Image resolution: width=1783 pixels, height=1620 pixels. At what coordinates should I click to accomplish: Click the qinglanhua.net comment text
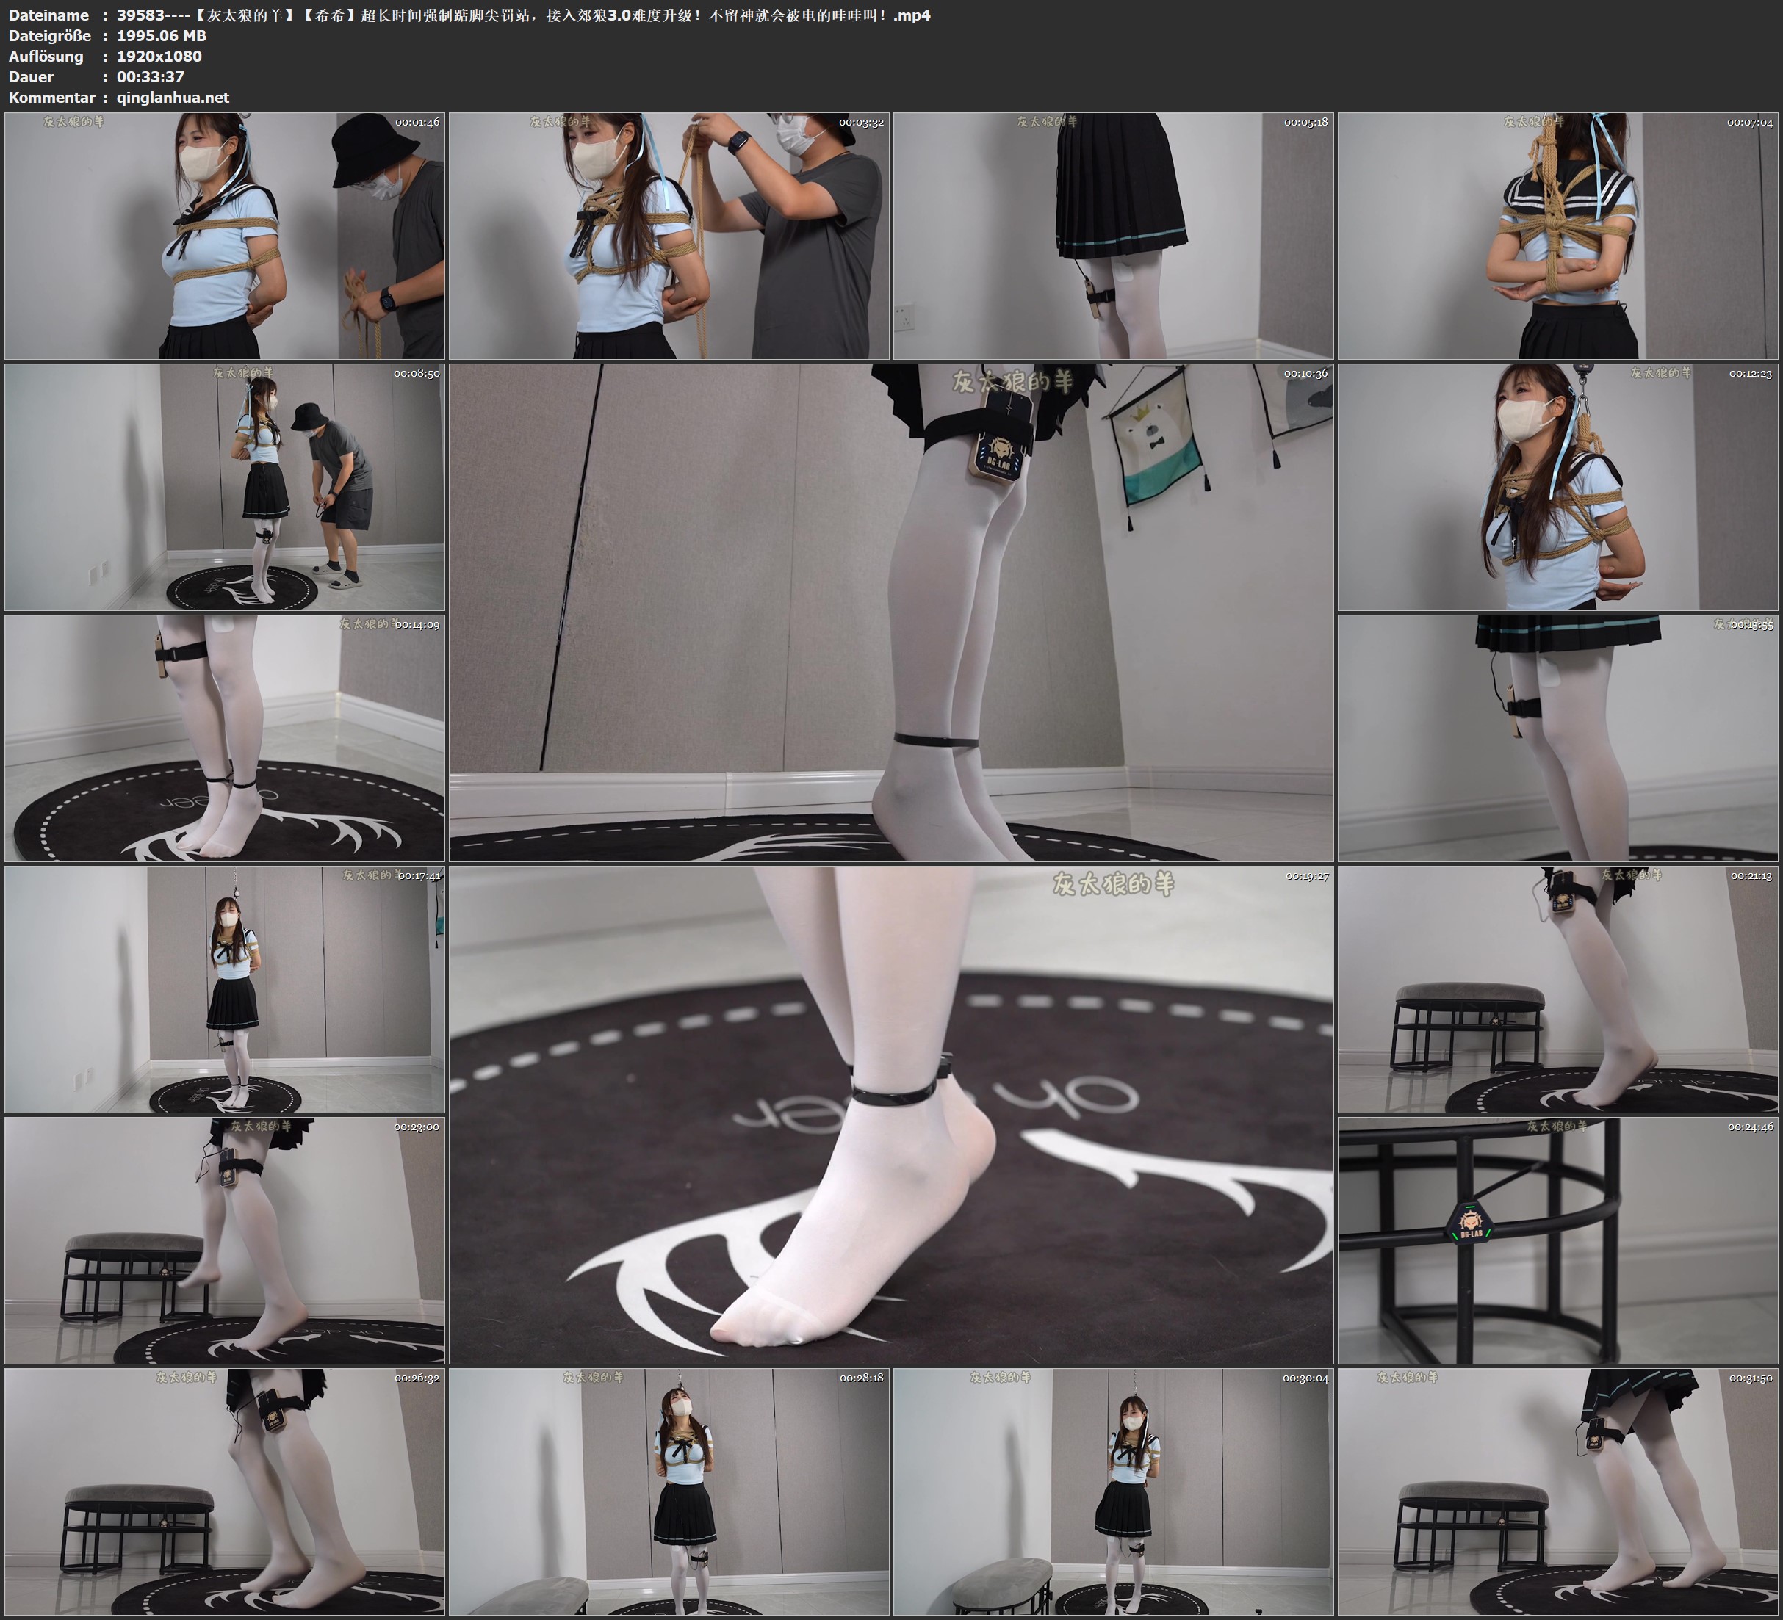pyautogui.click(x=173, y=97)
